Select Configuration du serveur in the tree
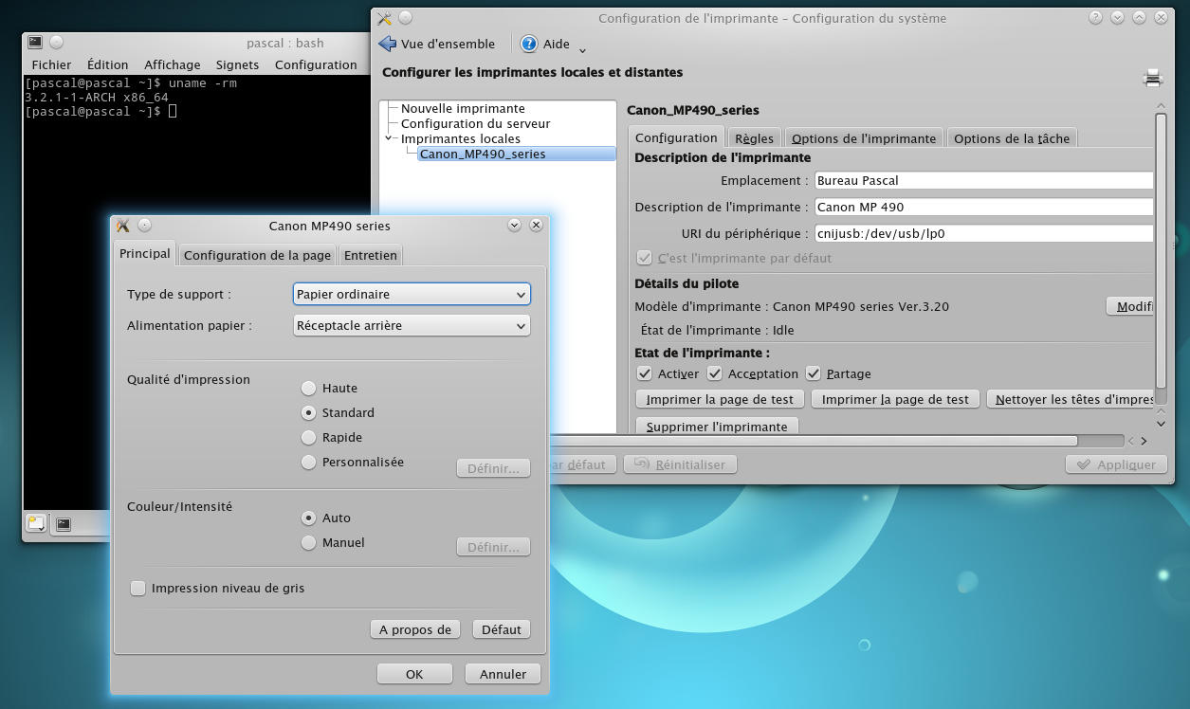Image resolution: width=1190 pixels, height=709 pixels. pos(475,123)
